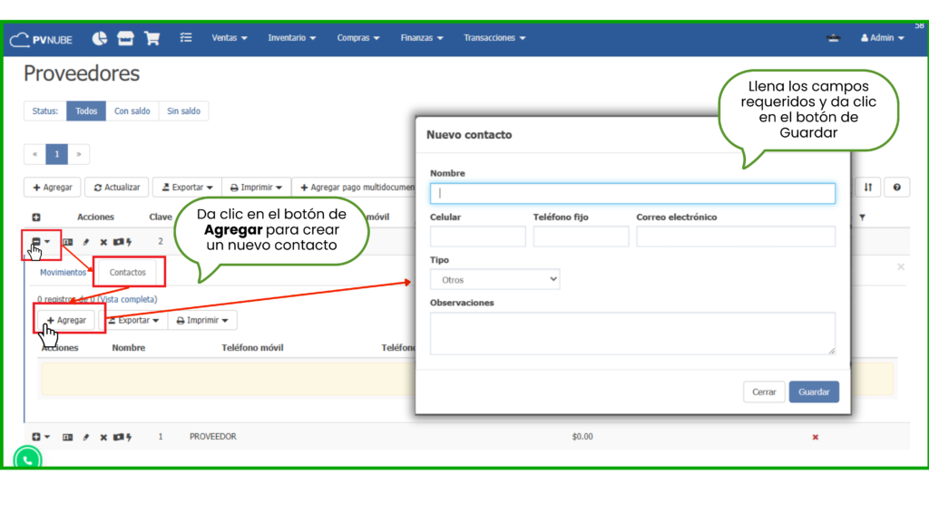Expand the Ventas menu
Image resolution: width=929 pixels, height=522 pixels.
pos(229,38)
